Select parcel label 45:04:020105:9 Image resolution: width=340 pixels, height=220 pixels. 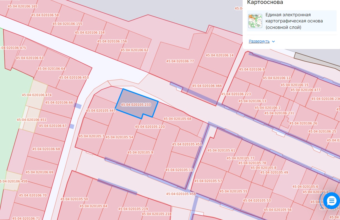(140, 152)
